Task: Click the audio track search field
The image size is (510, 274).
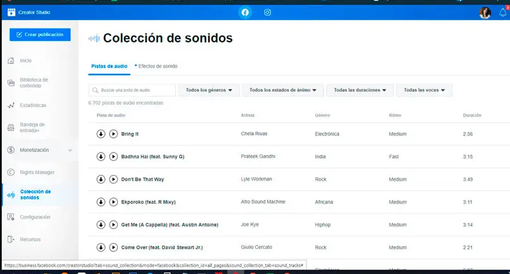Action: click(132, 90)
